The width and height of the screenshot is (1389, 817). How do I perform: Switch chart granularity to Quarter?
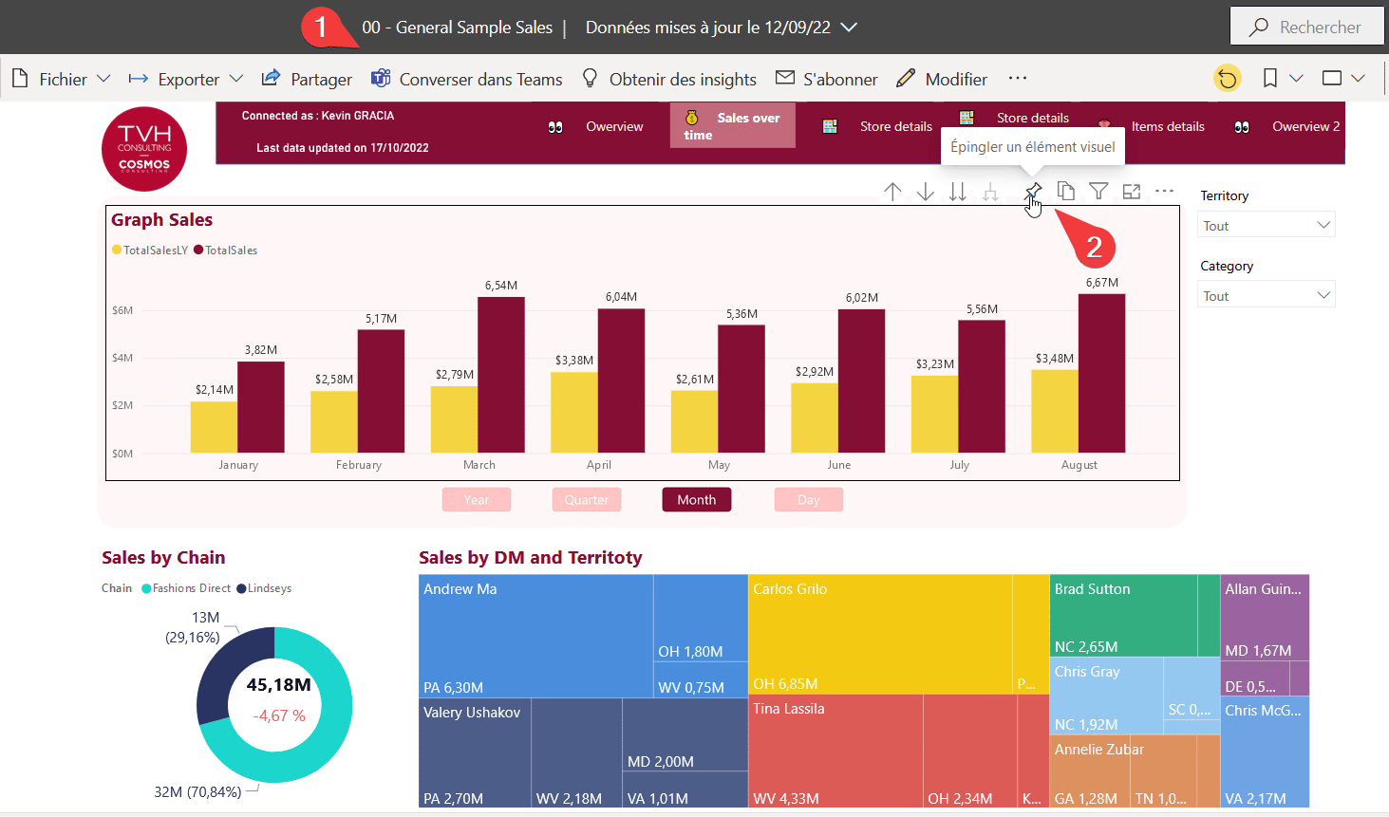tap(587, 500)
